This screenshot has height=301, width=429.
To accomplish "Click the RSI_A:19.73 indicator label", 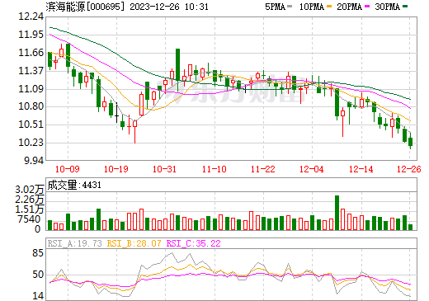I will 74,243.
